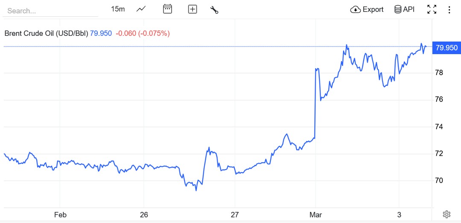Image resolution: width=461 pixels, height=223 pixels.
Task: Click the price spike line at Mar
Action: point(315,102)
